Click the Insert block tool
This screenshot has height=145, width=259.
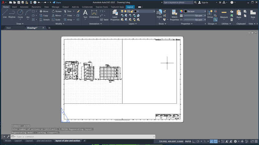point(159,14)
